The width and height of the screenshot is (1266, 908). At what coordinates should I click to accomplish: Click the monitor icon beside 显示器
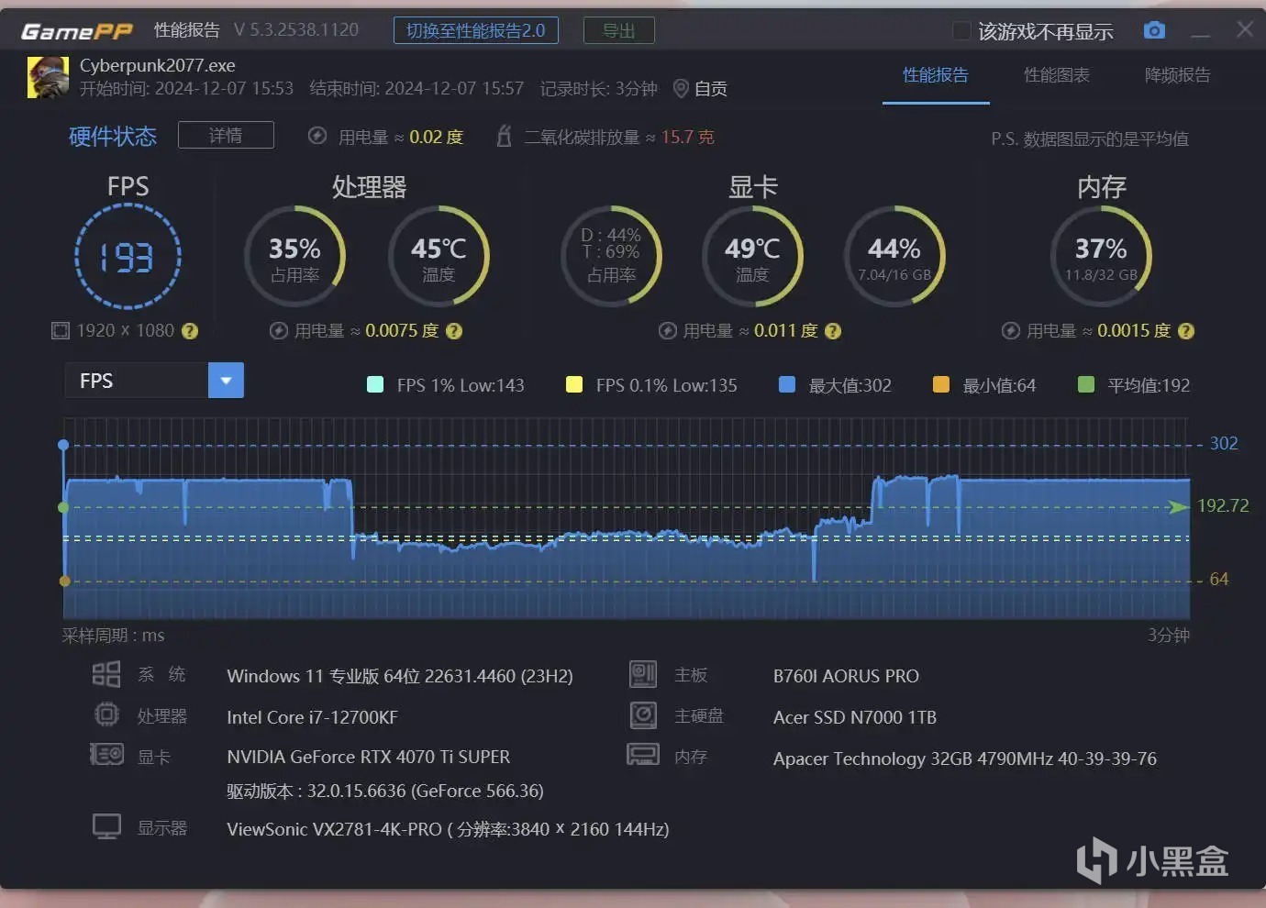click(106, 826)
